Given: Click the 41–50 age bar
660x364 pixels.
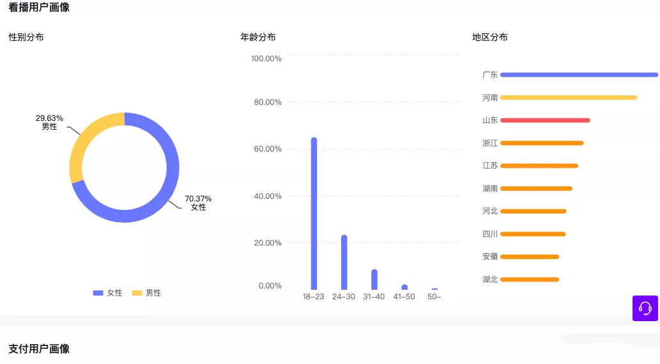Looking at the screenshot, I should pos(404,287).
